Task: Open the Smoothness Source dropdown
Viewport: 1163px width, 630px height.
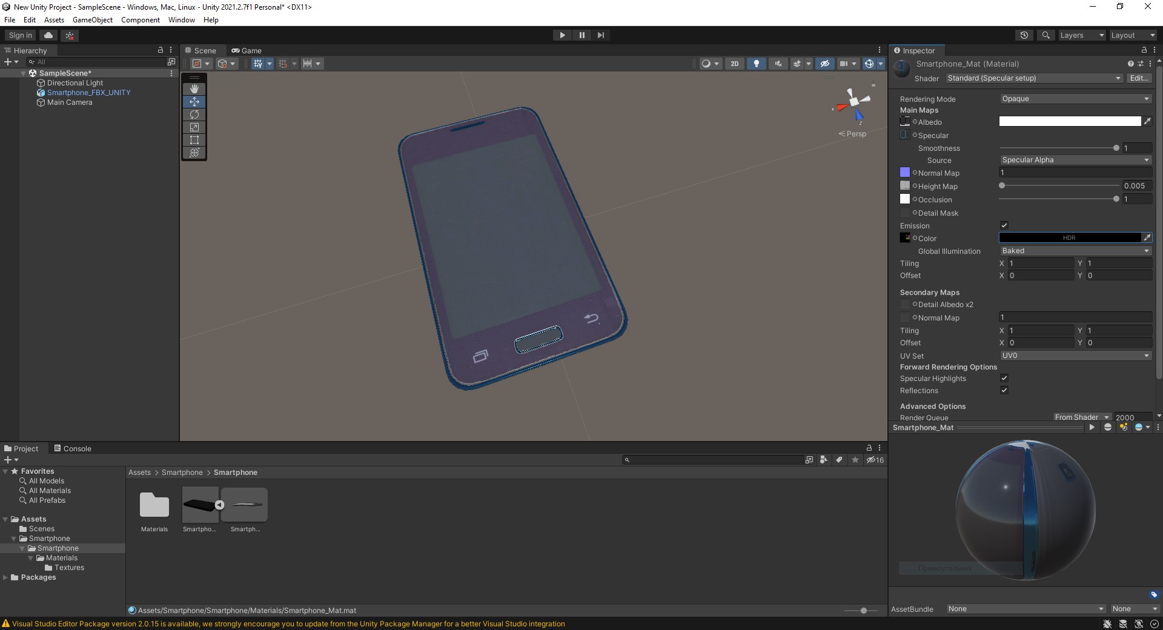Action: (x=1075, y=160)
